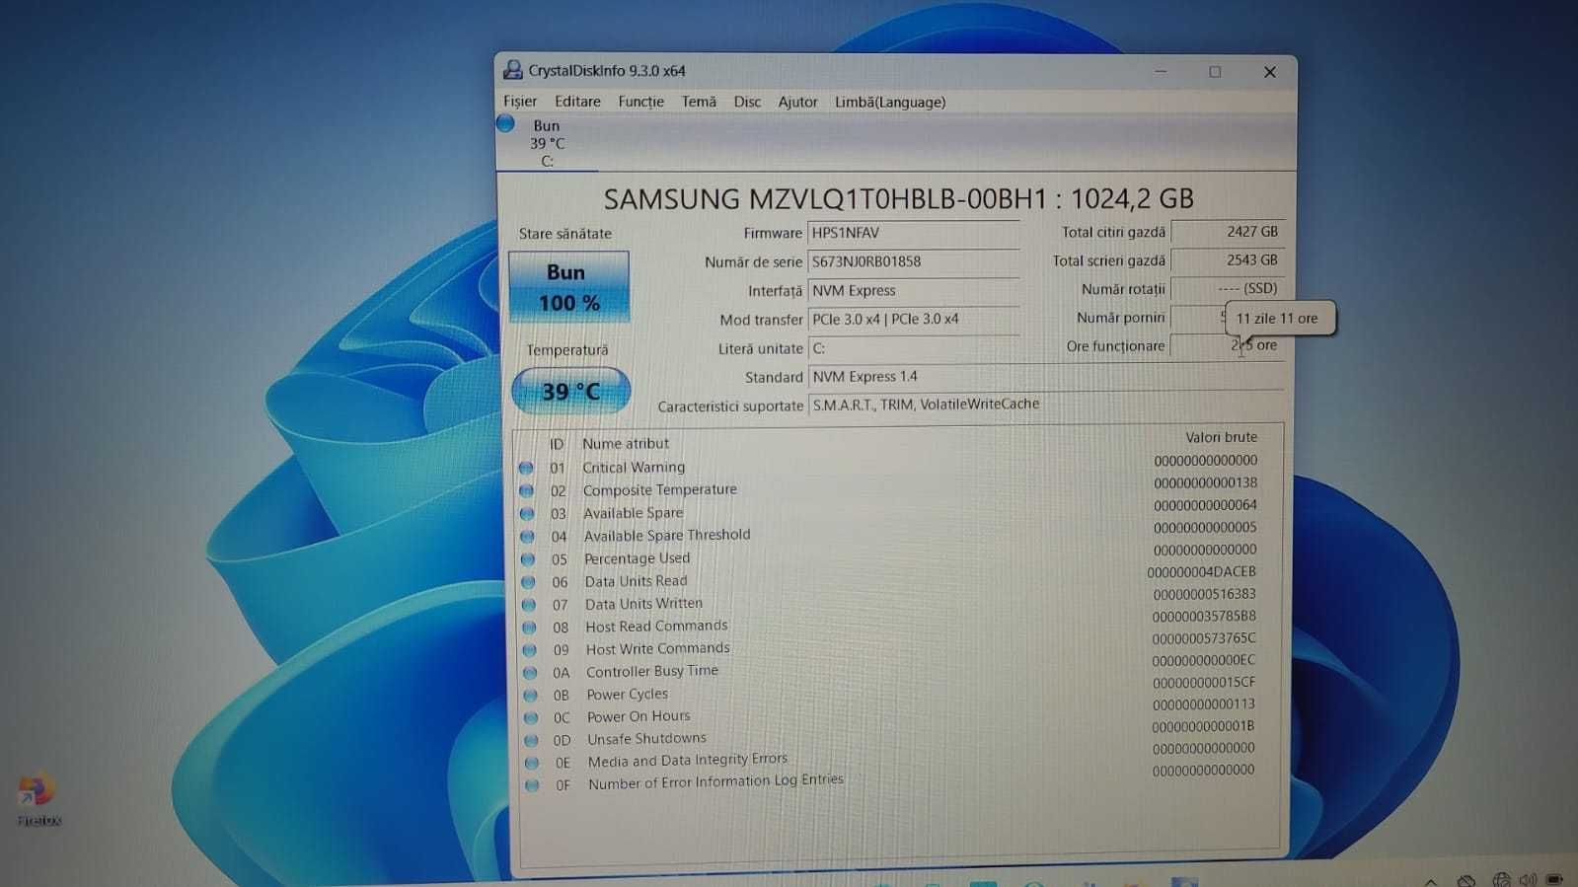The width and height of the screenshot is (1578, 887).
Task: Click the status dot for Data Units Read
Action: coord(528,582)
